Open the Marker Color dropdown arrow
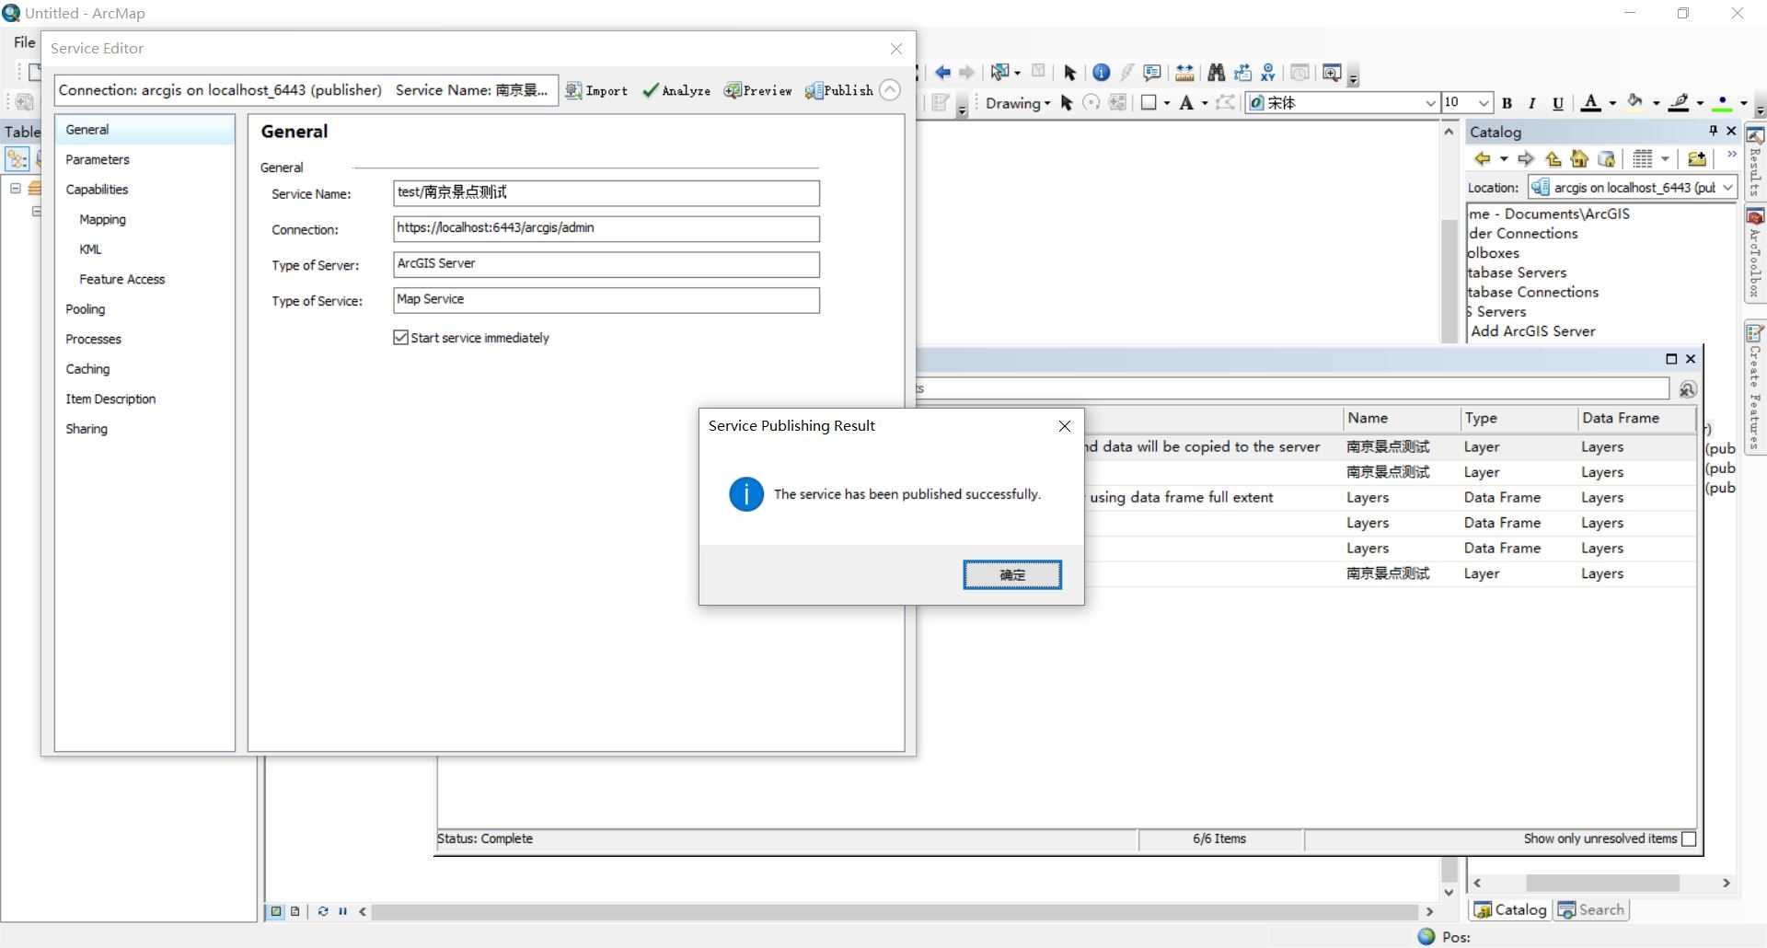Screen dimensions: 1767x948 click(x=1744, y=103)
